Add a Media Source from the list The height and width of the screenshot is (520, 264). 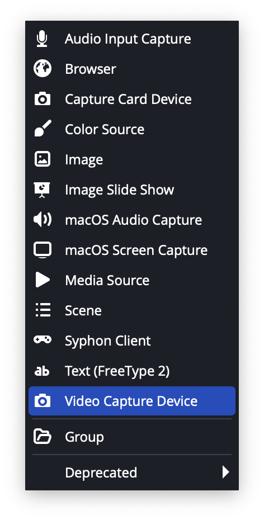point(132,280)
